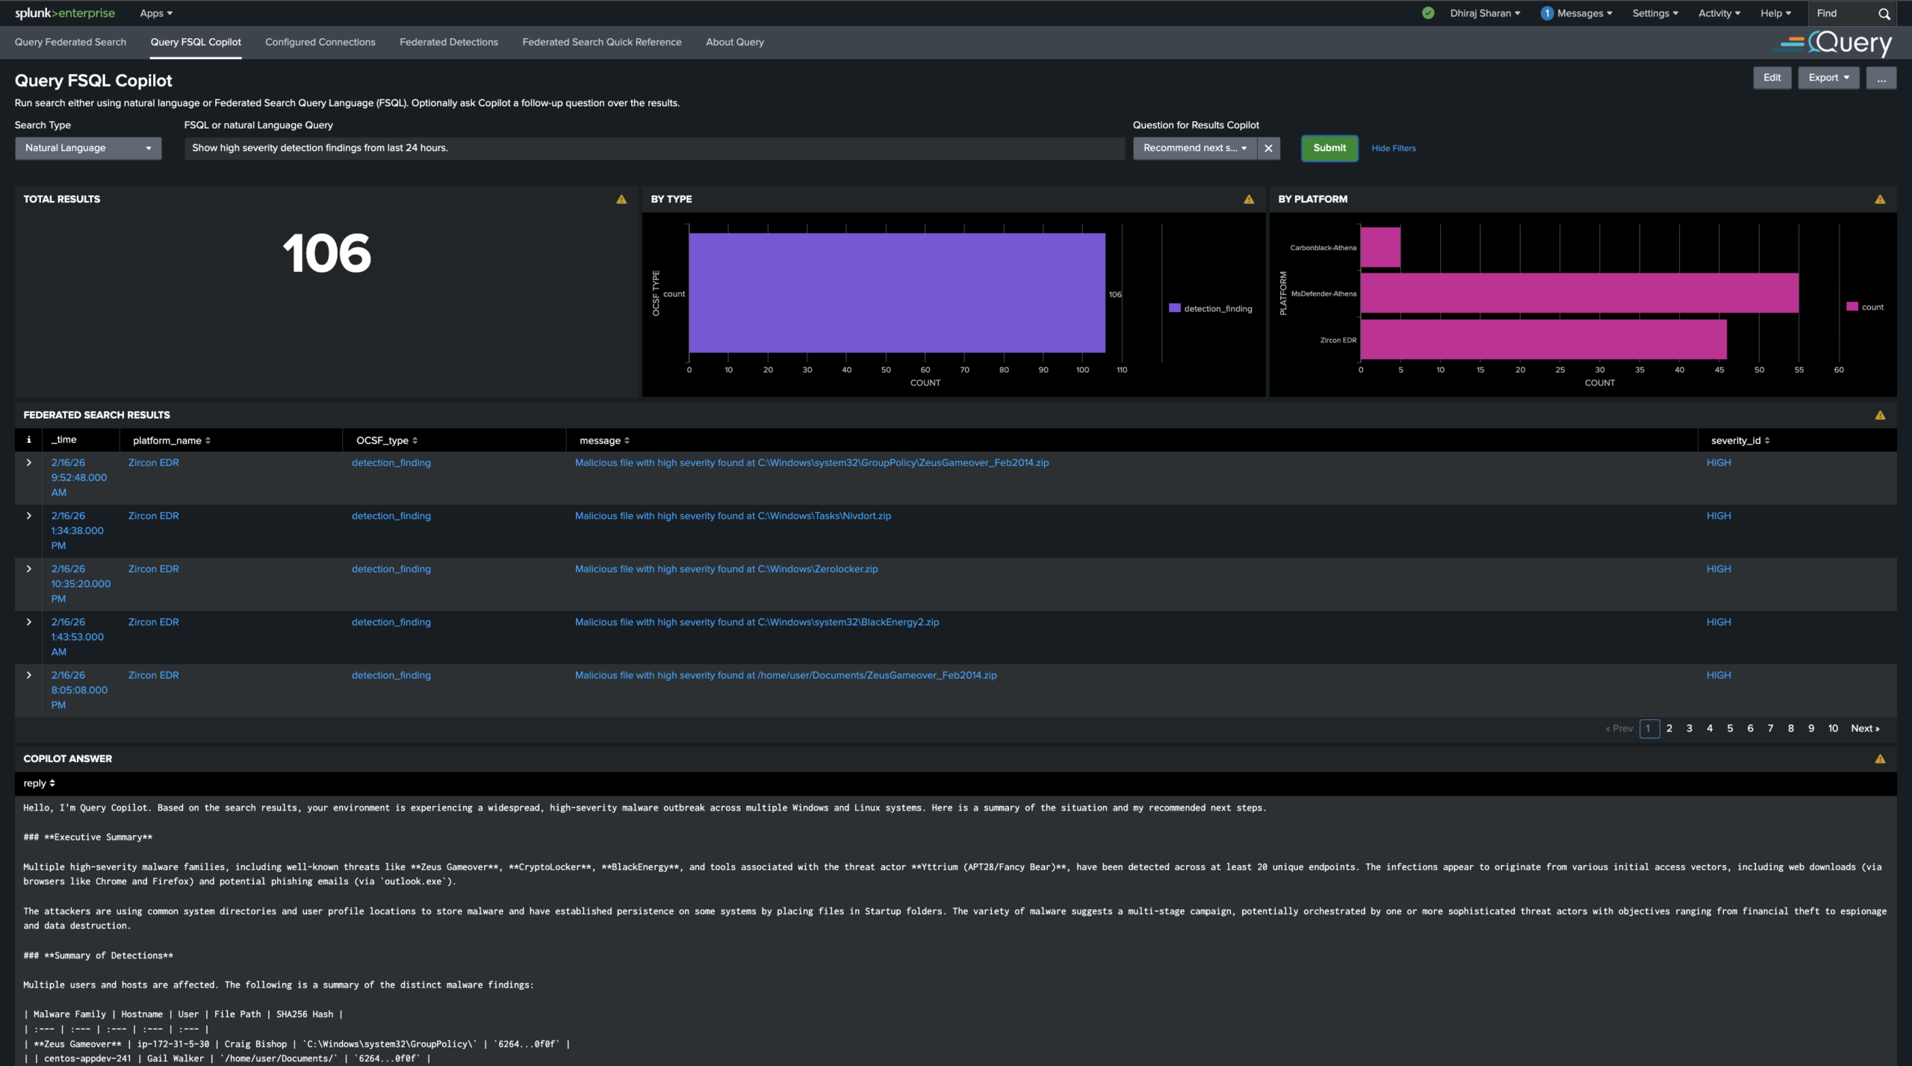Open the Search Type dropdown
The width and height of the screenshot is (1912, 1066).
tap(87, 148)
